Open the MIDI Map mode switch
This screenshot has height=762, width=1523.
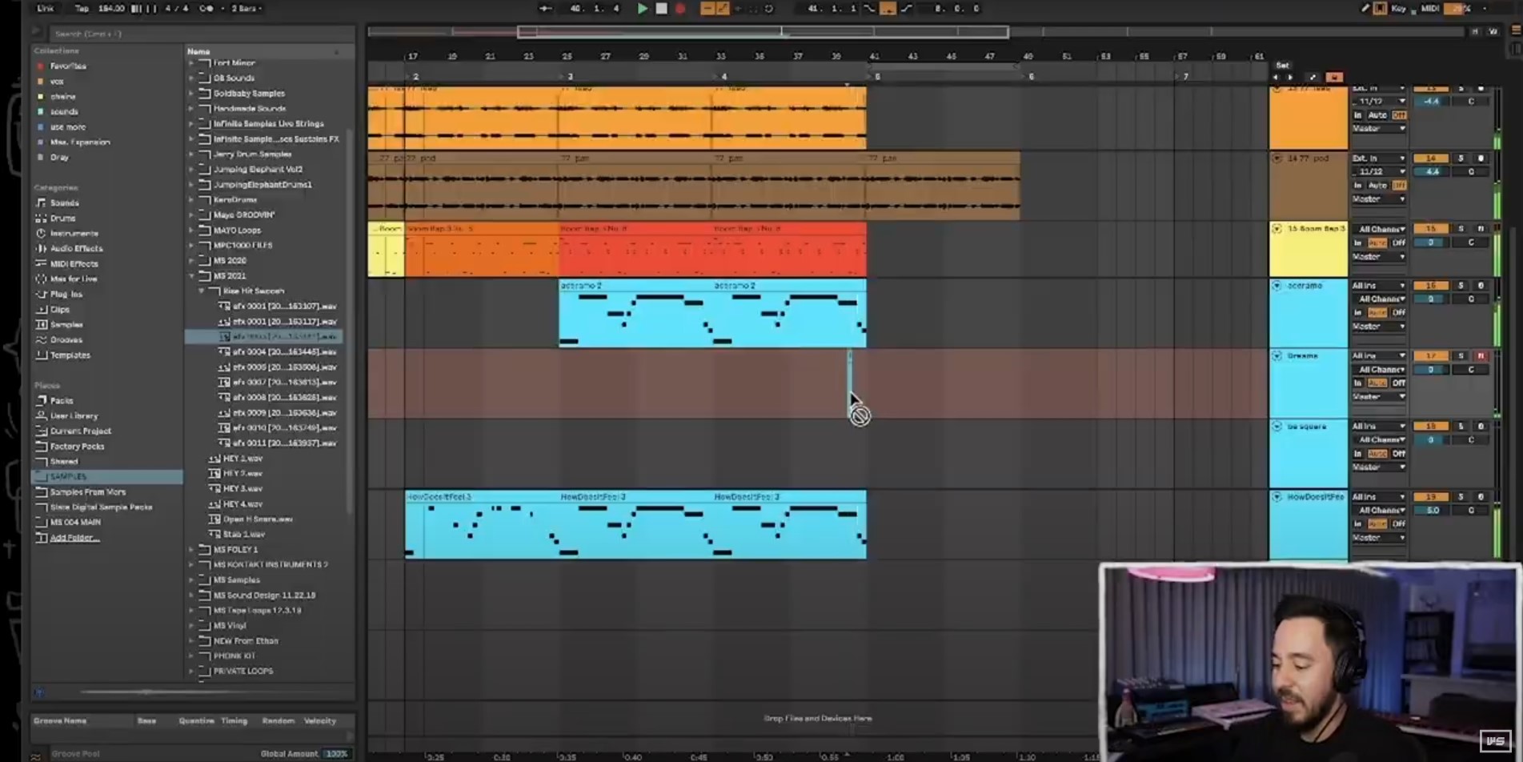(1429, 9)
